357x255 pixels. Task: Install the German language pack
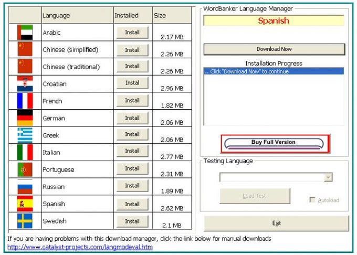(x=132, y=118)
